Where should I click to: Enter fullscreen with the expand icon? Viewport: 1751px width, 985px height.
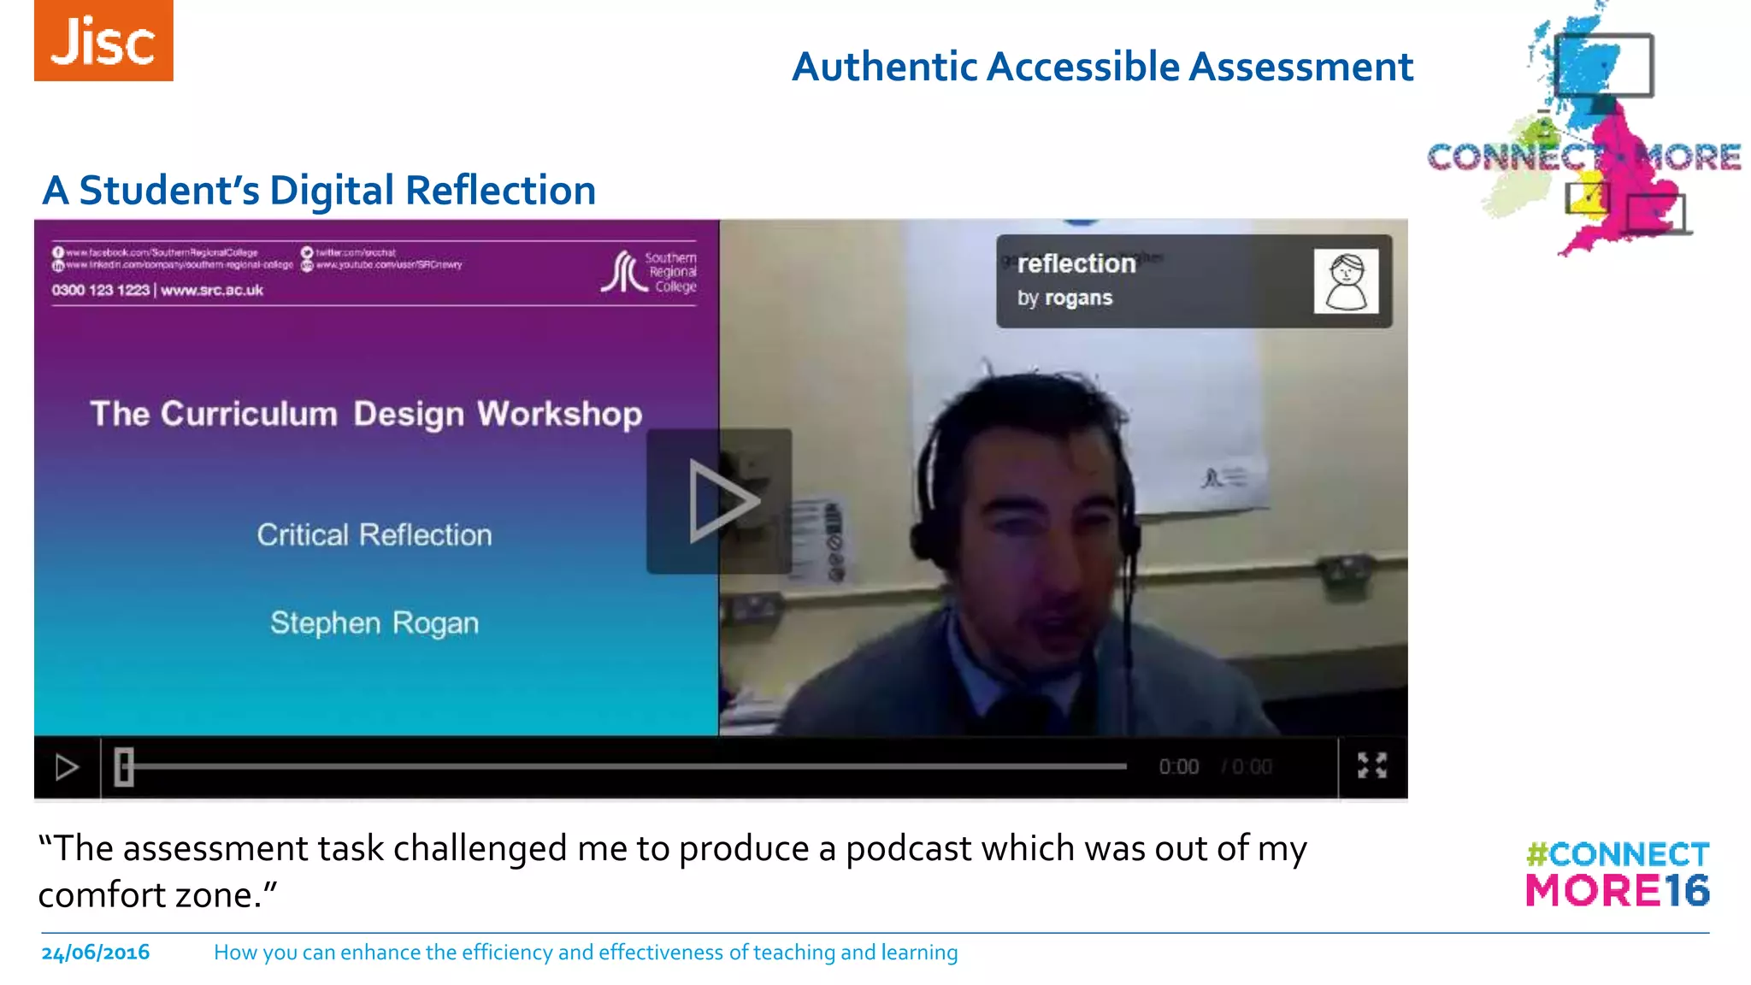[1372, 766]
